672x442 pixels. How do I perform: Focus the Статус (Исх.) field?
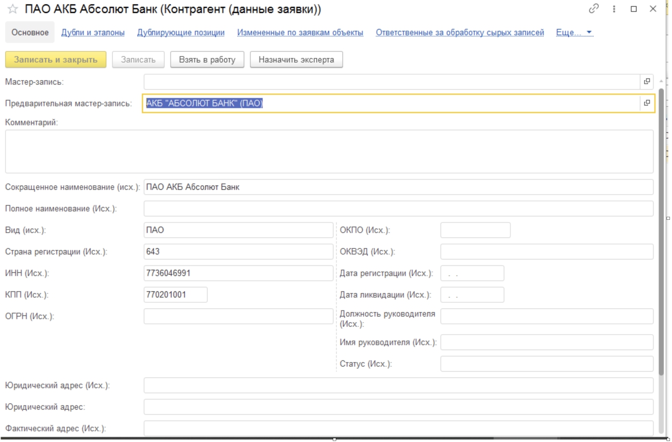pyautogui.click(x=547, y=364)
